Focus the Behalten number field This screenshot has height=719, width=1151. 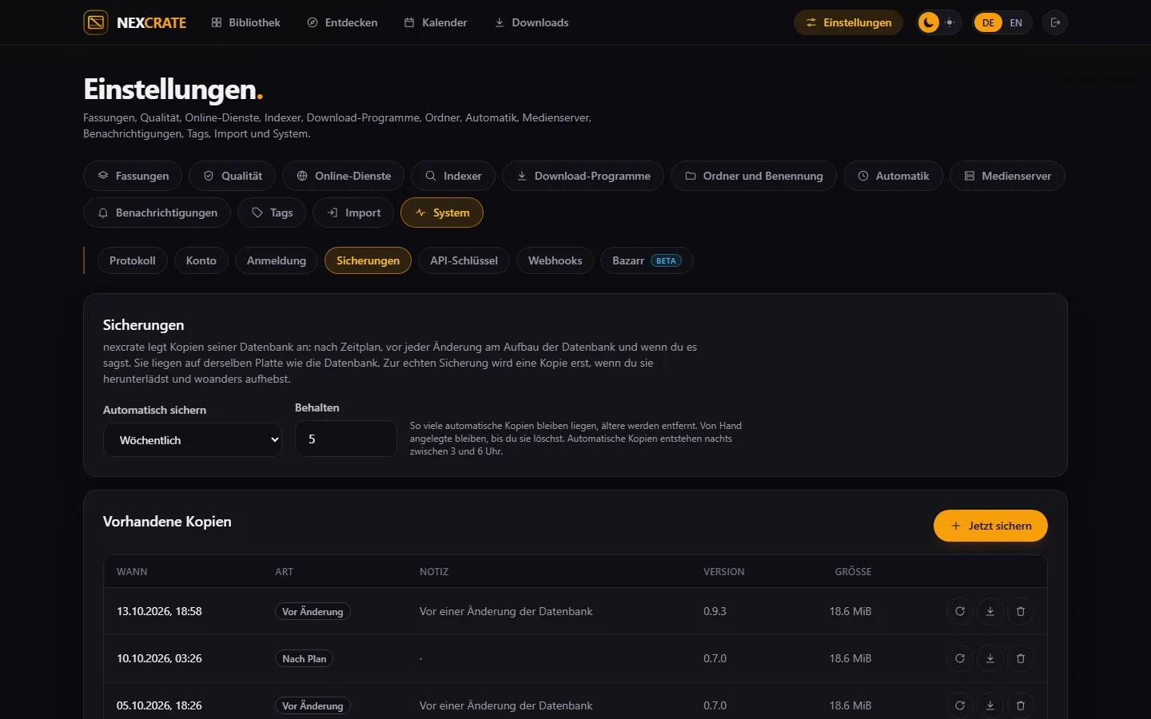pyautogui.click(x=346, y=439)
